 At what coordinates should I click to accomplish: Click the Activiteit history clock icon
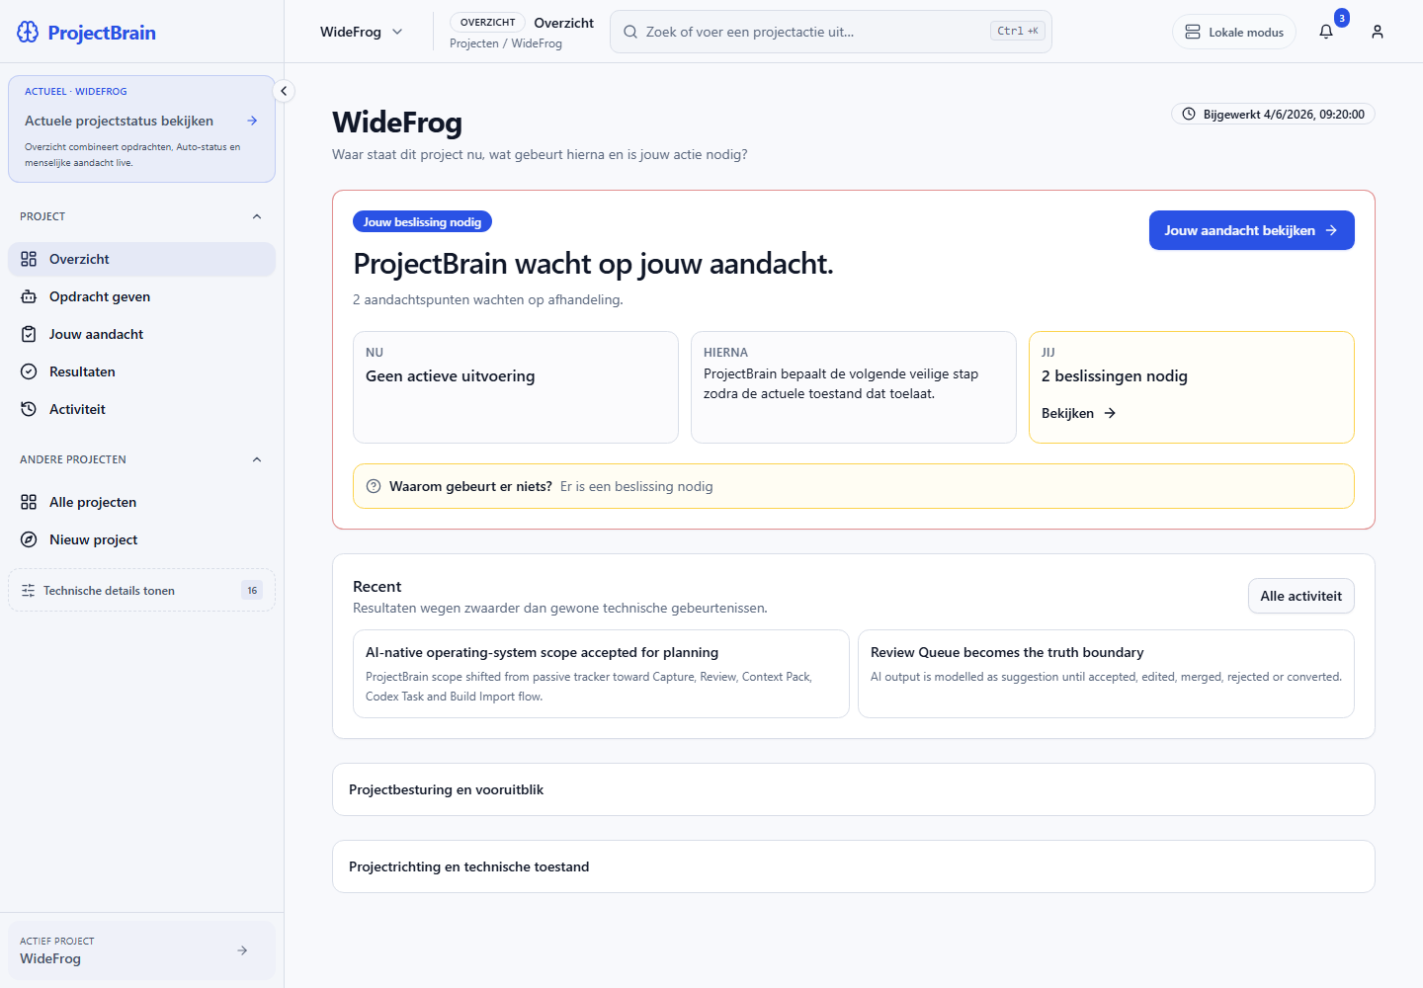tap(29, 409)
